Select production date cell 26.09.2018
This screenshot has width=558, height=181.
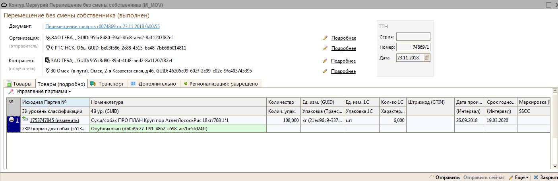click(470, 120)
